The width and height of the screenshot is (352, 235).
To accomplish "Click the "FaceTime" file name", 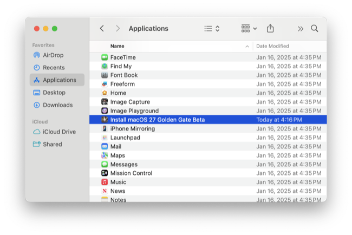I will (x=123, y=57).
